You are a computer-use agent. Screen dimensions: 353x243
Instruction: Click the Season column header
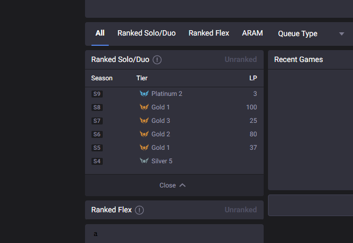point(102,78)
